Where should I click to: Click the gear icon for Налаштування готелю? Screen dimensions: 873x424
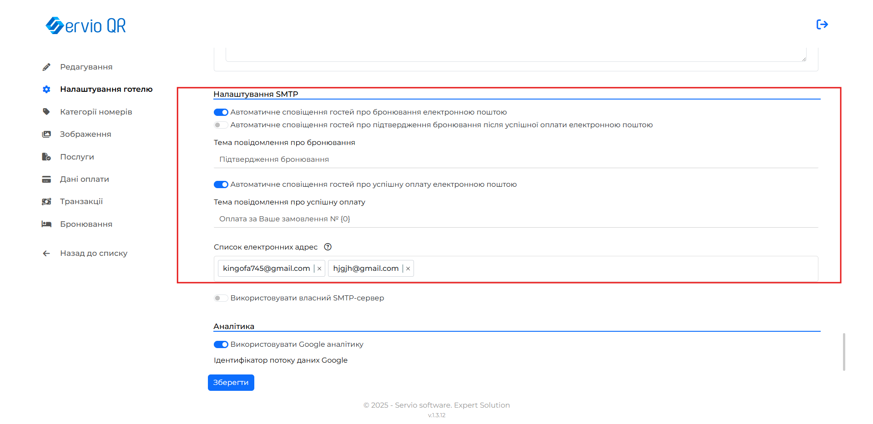tap(46, 90)
